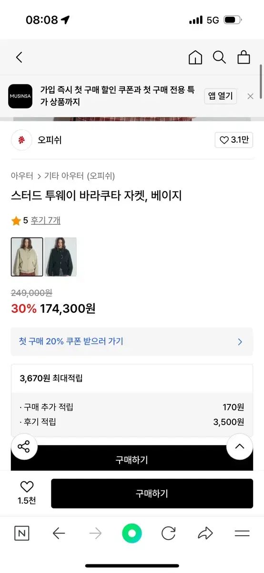
Task: Open 아우터 breadcrumb category
Action: tap(22, 176)
